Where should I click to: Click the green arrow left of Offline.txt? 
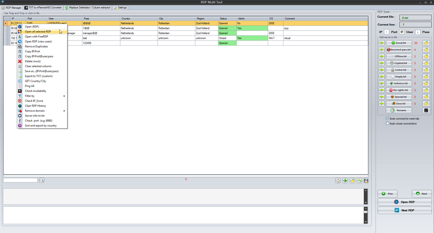pos(381,56)
